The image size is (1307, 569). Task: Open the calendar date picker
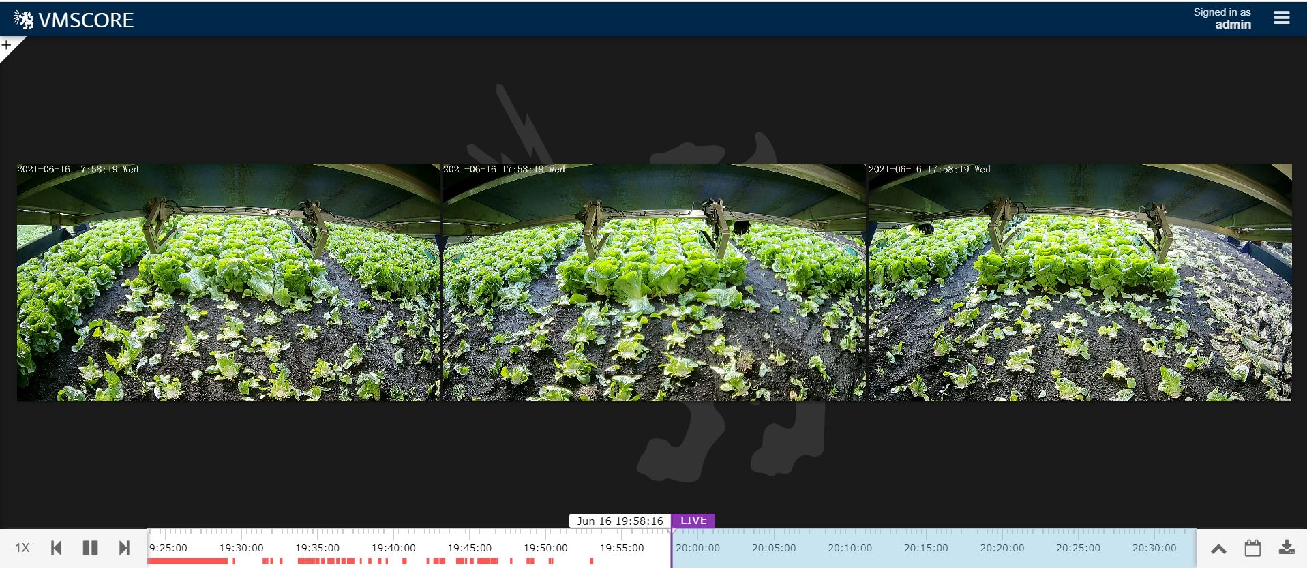click(1252, 548)
